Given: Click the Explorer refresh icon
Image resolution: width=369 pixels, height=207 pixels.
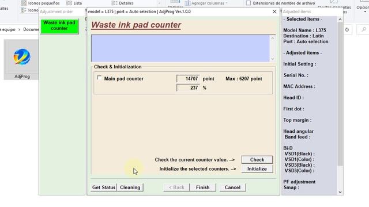Looking at the screenshot, I should pyautogui.click(x=347, y=29).
